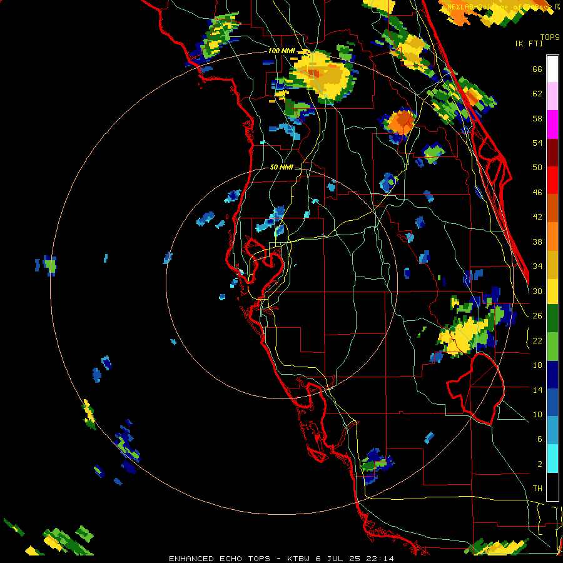Click the legend value '22'
563x563 pixels.
[x=537, y=340]
